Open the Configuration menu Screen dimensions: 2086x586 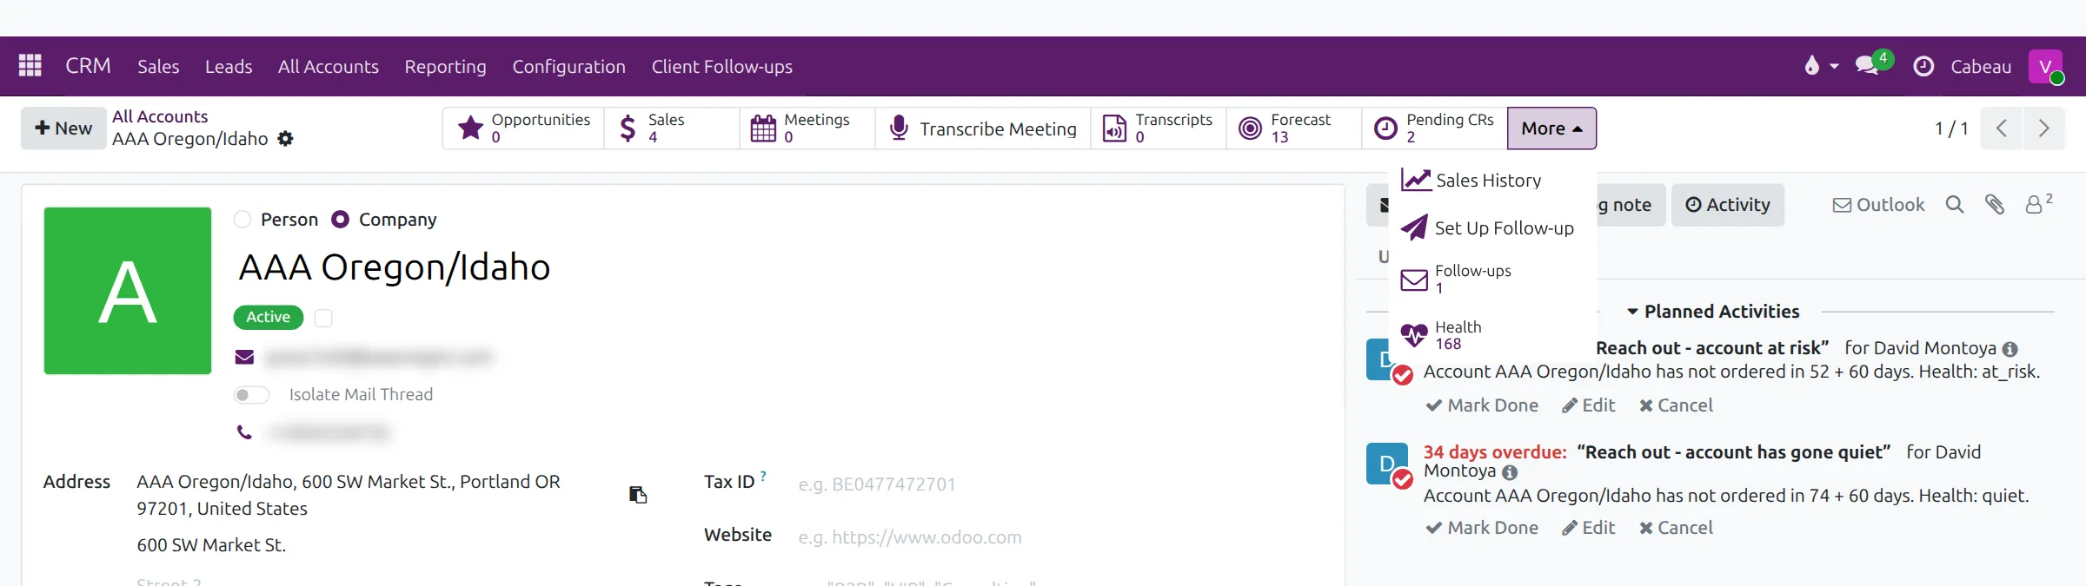pos(568,66)
